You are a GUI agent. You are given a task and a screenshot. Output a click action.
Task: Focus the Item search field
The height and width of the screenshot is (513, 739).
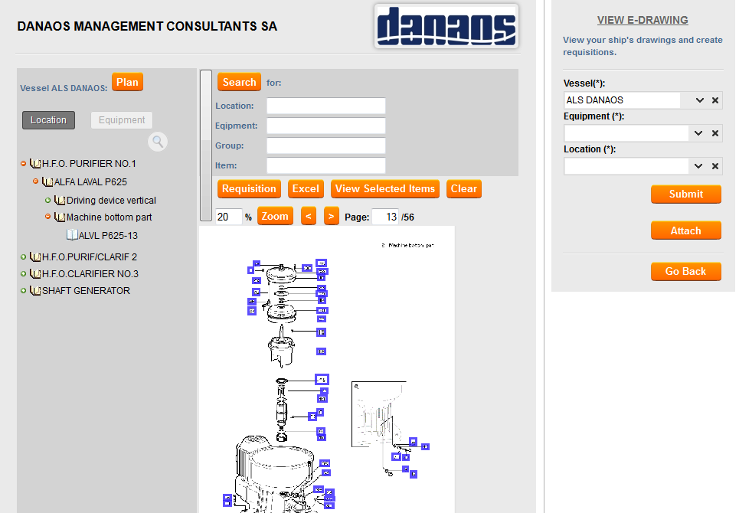click(326, 165)
